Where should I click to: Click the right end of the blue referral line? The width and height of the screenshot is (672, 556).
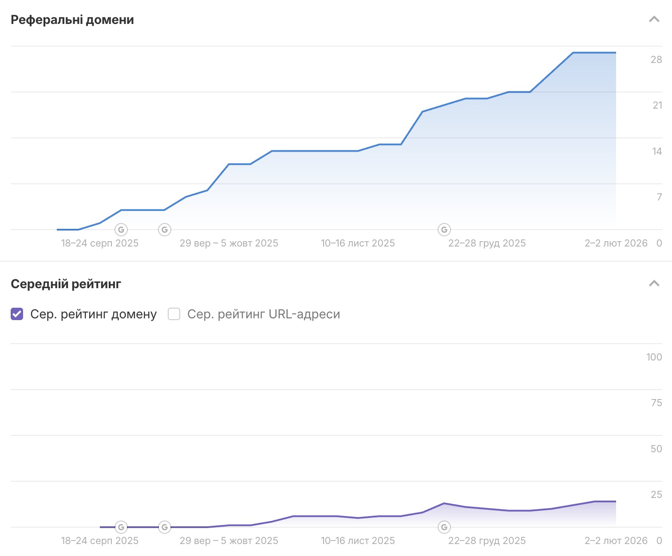pyautogui.click(x=615, y=53)
